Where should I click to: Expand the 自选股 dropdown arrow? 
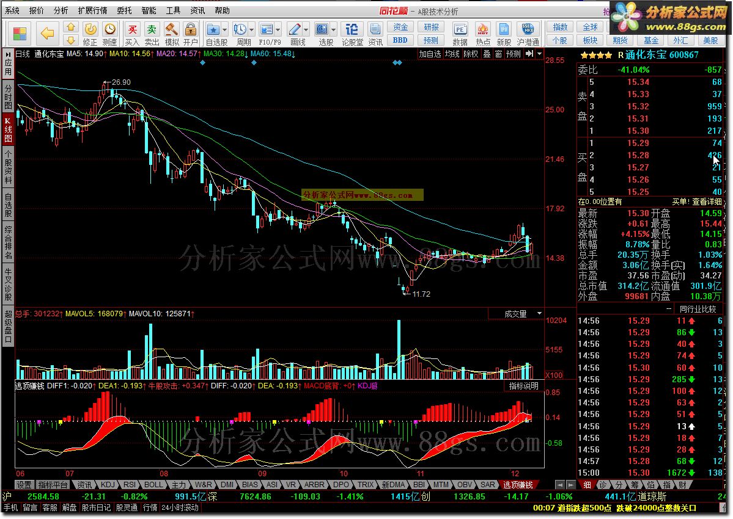(x=225, y=30)
